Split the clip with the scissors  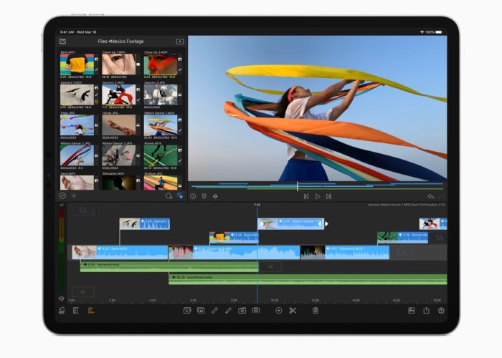pyautogui.click(x=293, y=310)
